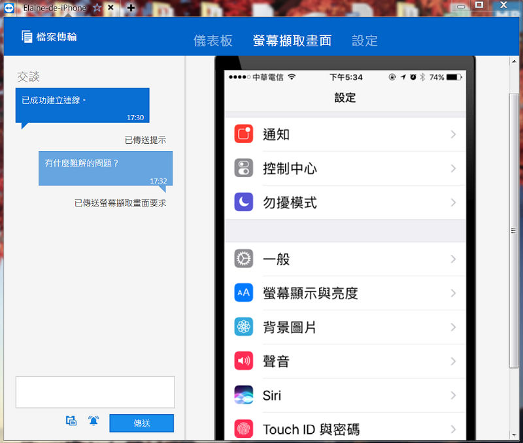
Task: Click the iPhone battery icon in status bar
Action: (x=454, y=77)
